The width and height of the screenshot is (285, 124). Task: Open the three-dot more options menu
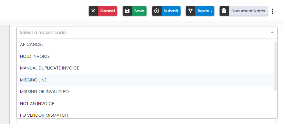pos(272,11)
